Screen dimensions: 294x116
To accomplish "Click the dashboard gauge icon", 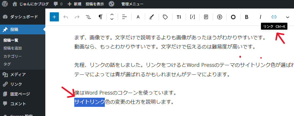I will [x=5, y=17].
